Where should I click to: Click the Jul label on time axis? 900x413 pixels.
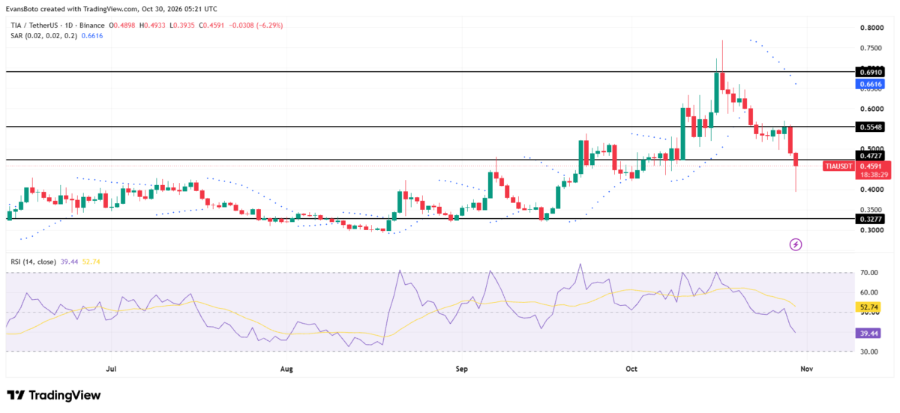point(111,369)
